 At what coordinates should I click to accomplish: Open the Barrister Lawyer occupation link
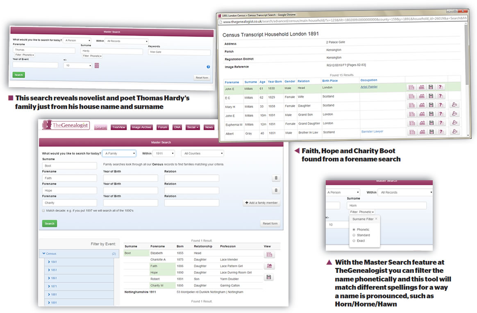(x=372, y=132)
